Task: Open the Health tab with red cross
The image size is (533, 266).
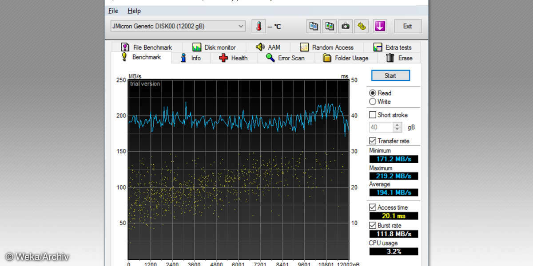Action: (x=234, y=58)
